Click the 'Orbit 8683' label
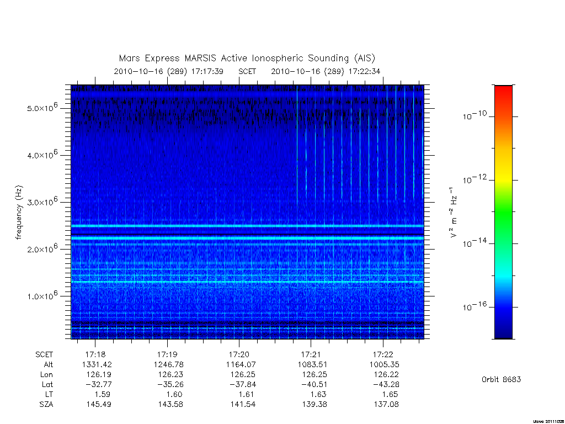565x424 pixels. click(x=501, y=379)
